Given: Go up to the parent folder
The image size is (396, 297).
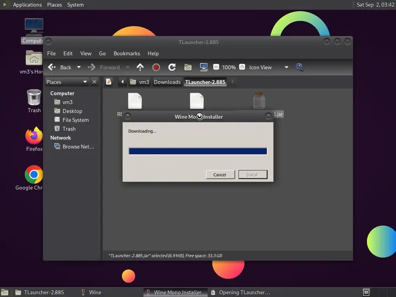Looking at the screenshot, I should pyautogui.click(x=140, y=67).
